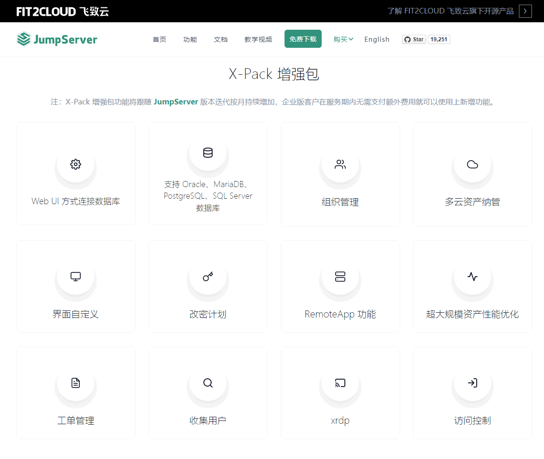Click the activity pulse icon above 超大规模资产性能优化
Screen dimensions: 544x459
(x=473, y=277)
